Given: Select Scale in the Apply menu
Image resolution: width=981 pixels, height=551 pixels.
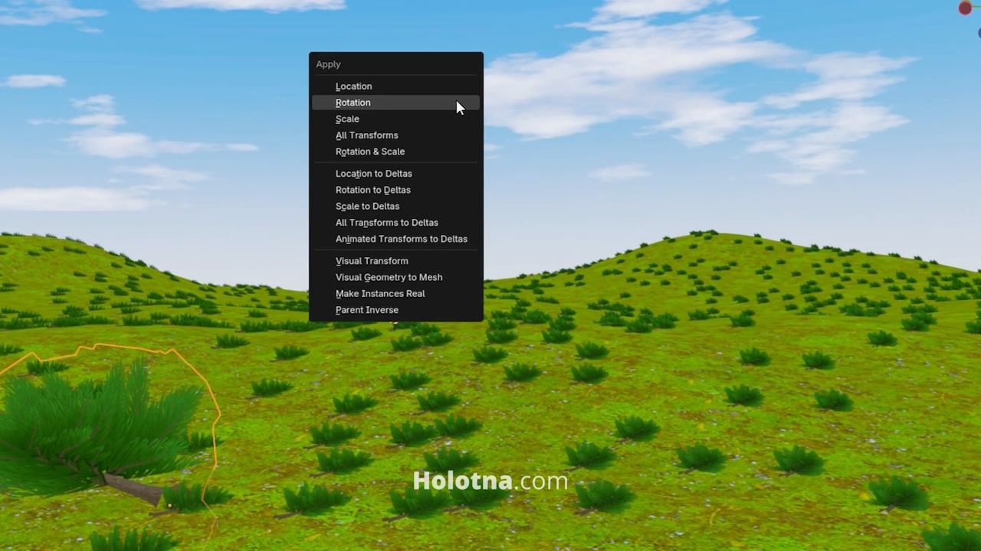Looking at the screenshot, I should (x=395, y=119).
